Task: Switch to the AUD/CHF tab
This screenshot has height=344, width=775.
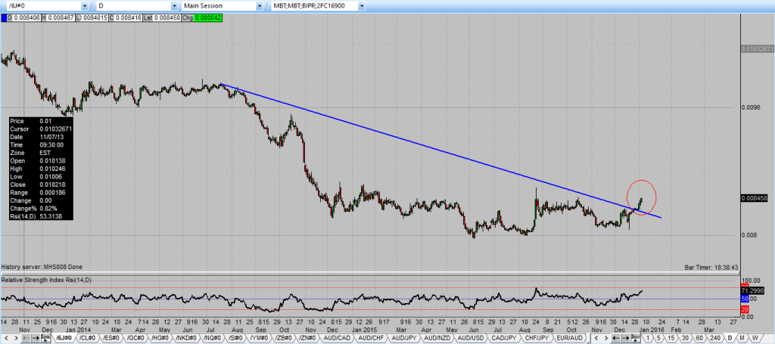Action: [x=371, y=338]
